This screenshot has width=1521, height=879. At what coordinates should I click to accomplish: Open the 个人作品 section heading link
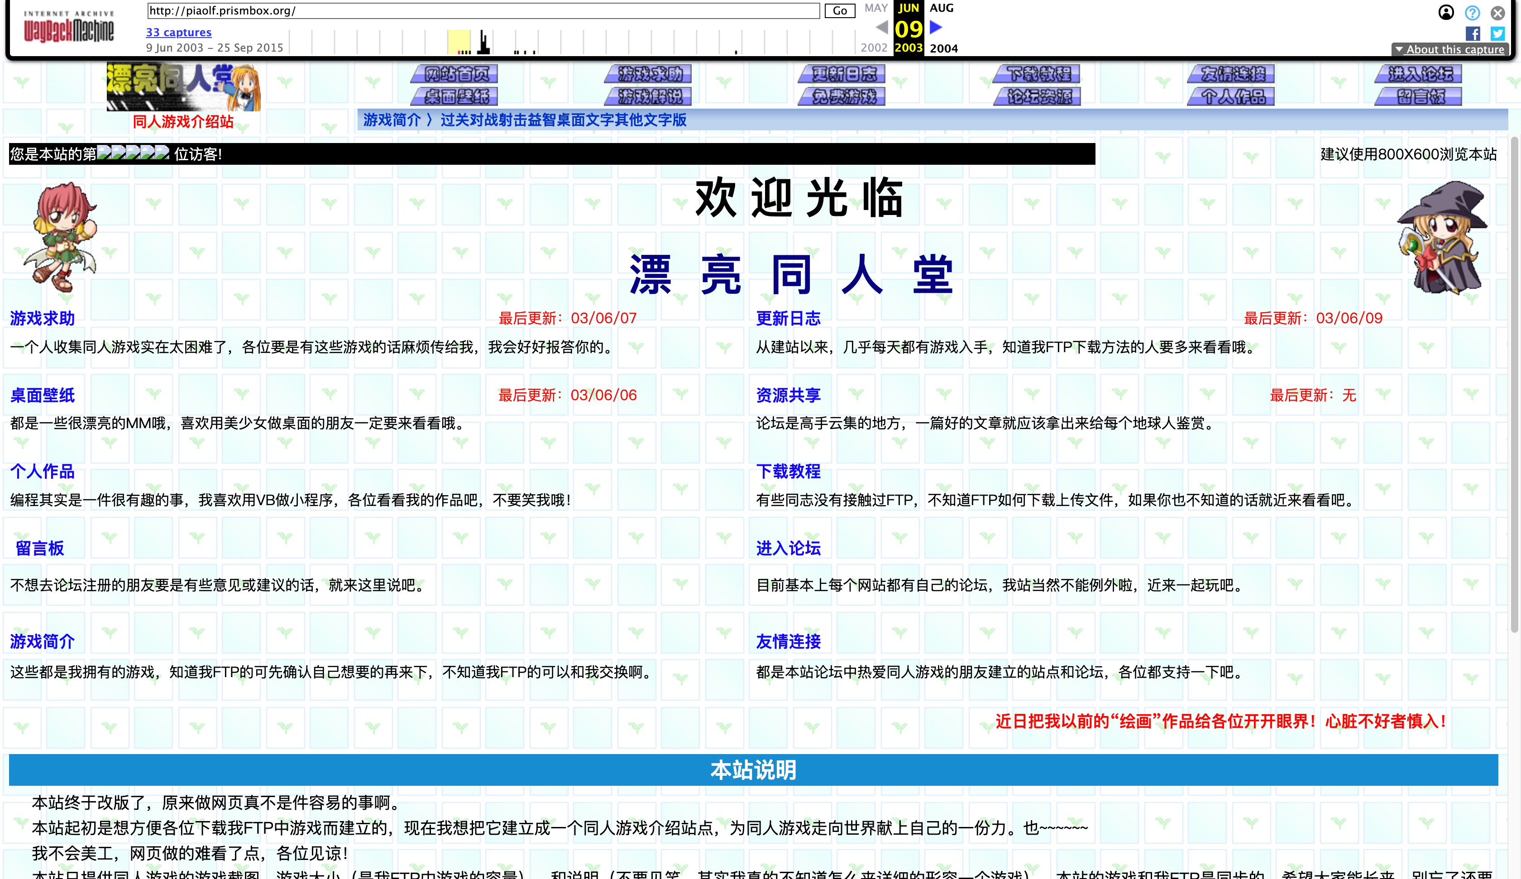[42, 472]
